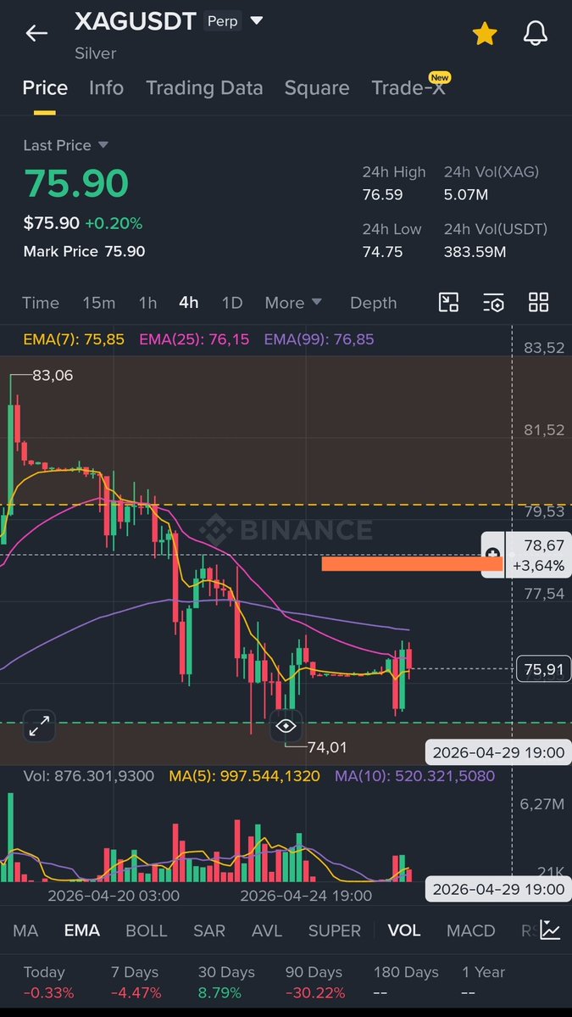
Task: Switch to the Info tab
Action: tap(106, 87)
